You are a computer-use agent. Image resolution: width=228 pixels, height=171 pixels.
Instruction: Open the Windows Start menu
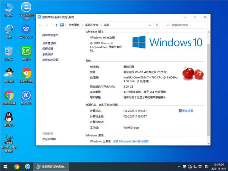pyautogui.click(x=5, y=167)
